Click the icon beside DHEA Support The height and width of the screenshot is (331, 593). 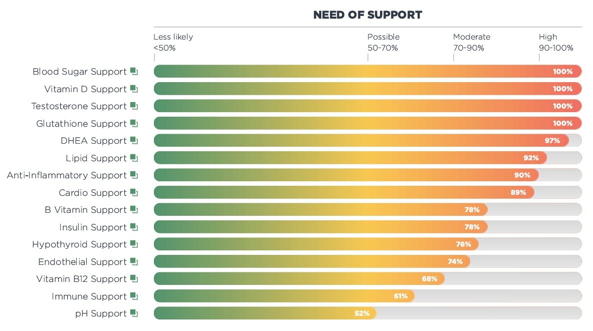[134, 140]
